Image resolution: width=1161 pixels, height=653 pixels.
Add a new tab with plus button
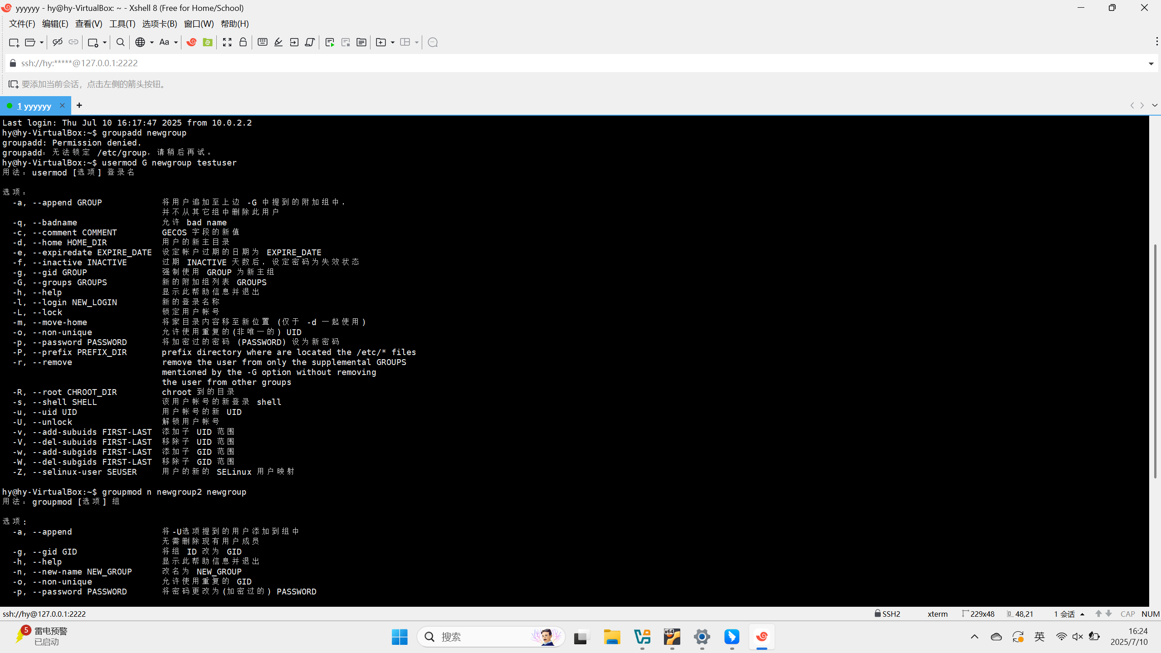(79, 105)
